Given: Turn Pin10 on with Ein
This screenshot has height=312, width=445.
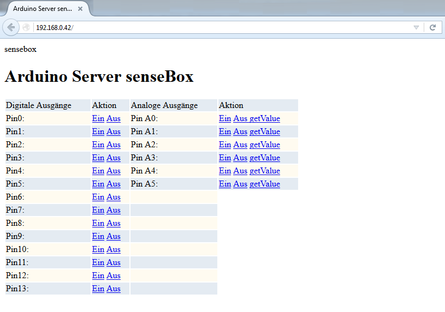Looking at the screenshot, I should (x=98, y=249).
